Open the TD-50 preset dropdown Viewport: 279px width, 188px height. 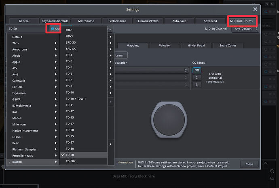pos(27,29)
